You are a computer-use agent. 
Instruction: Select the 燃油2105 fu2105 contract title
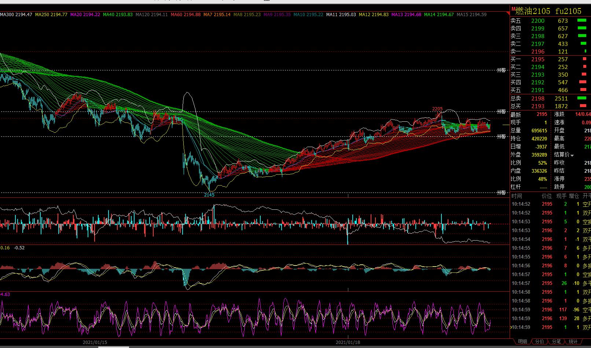[x=548, y=11]
